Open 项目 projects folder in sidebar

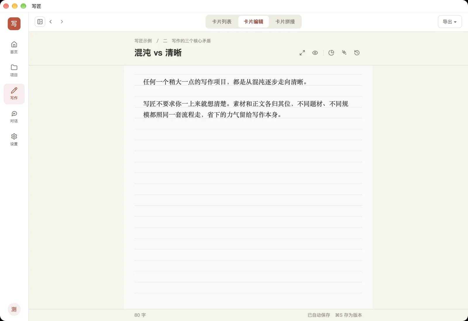tap(14, 71)
